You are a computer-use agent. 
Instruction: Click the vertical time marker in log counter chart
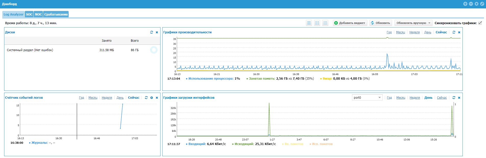pos(77,121)
